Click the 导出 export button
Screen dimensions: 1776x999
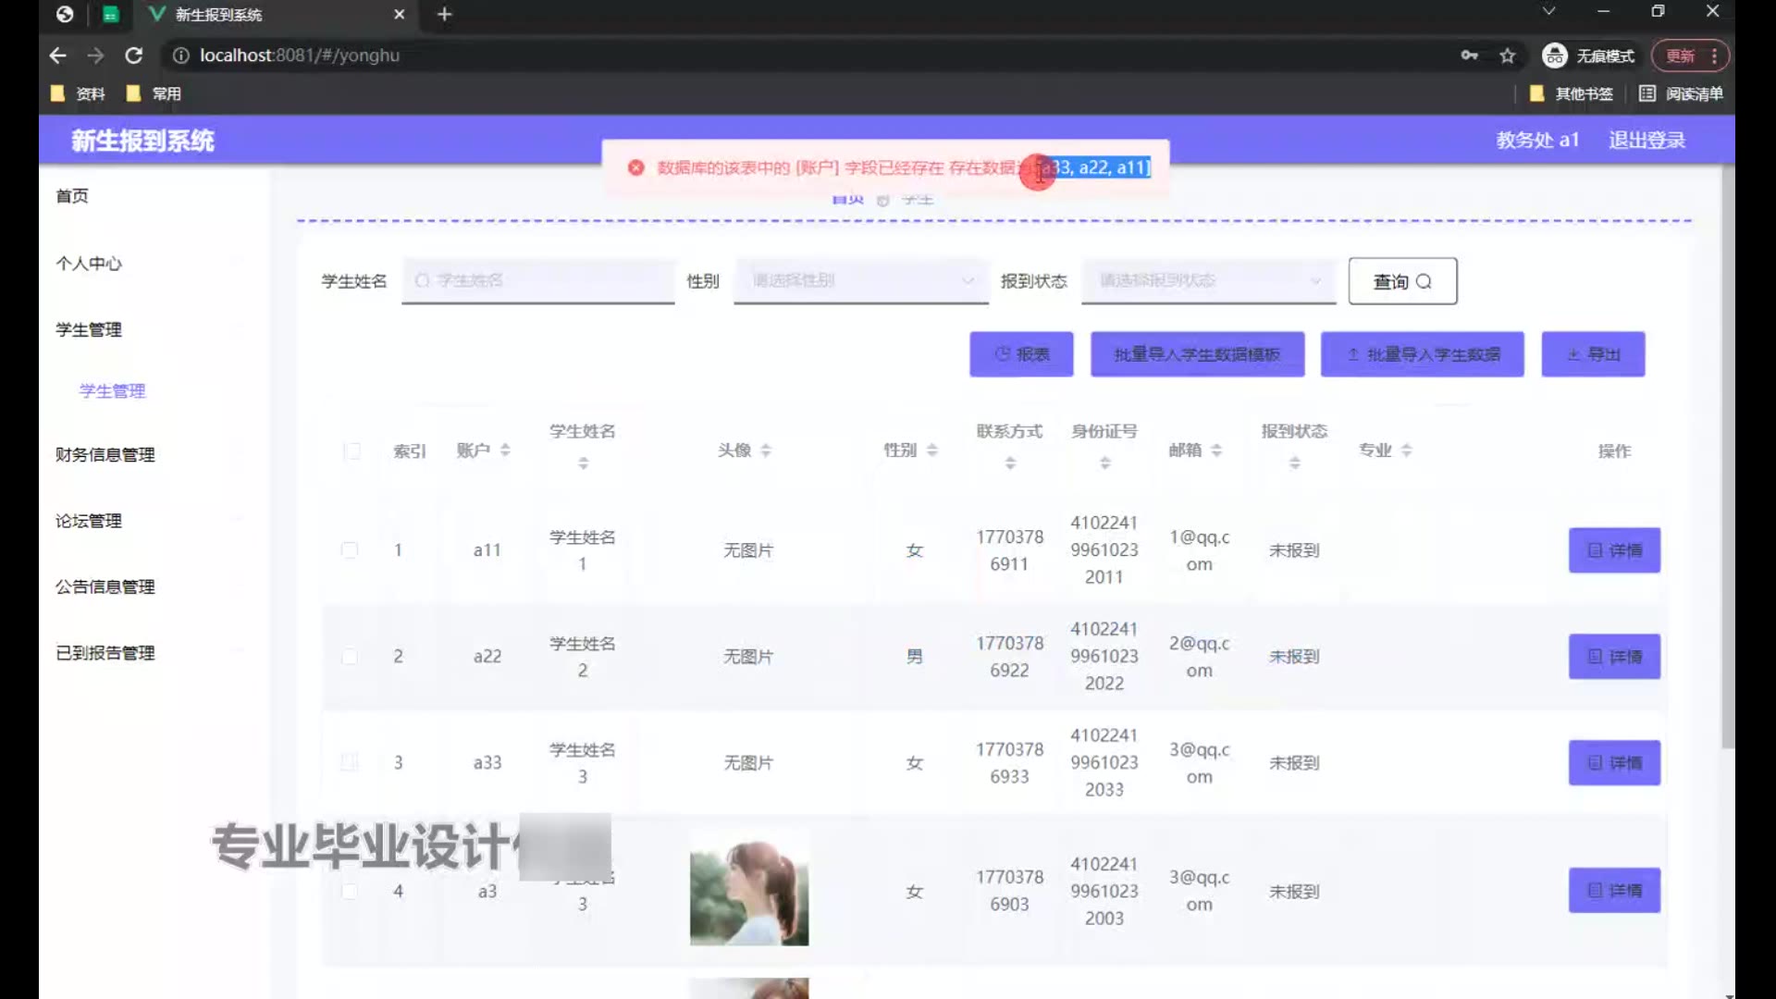(1593, 354)
